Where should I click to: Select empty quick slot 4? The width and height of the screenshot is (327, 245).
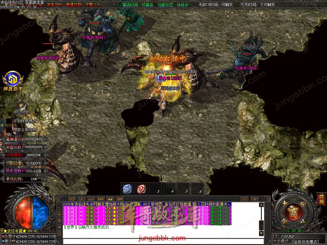tap(169, 189)
